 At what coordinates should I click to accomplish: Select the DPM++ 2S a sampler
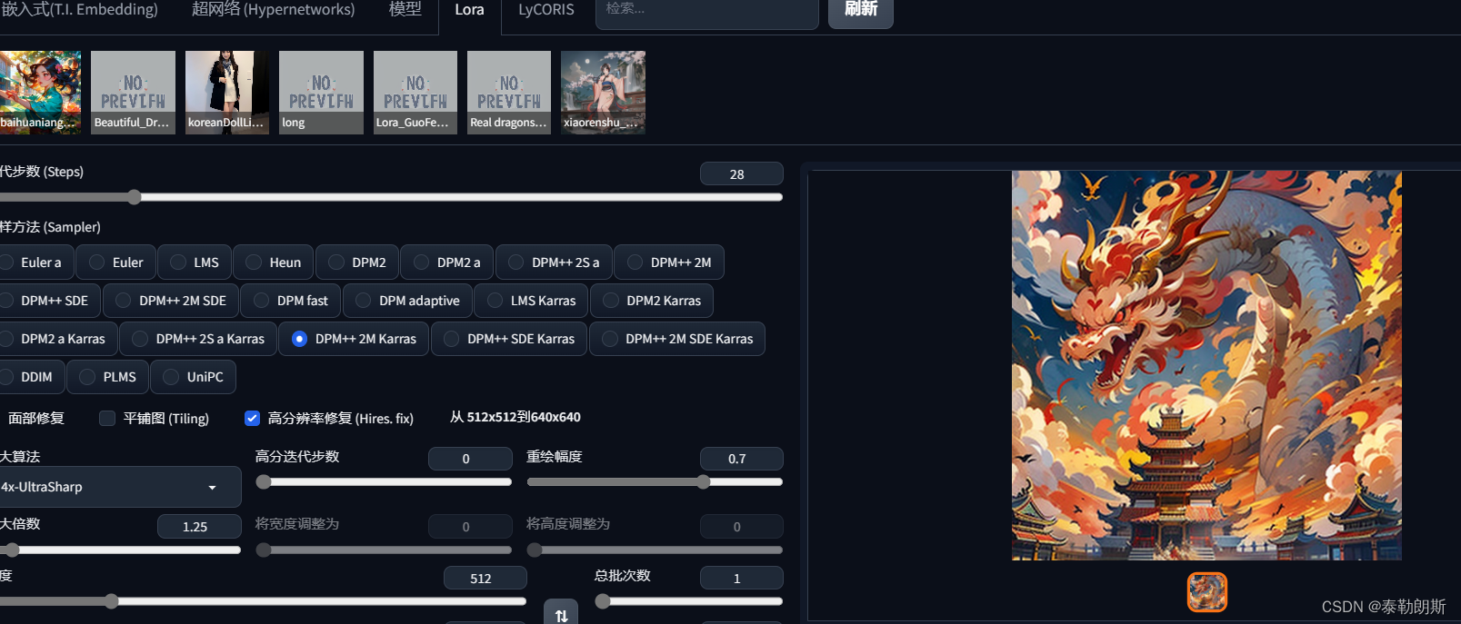554,262
